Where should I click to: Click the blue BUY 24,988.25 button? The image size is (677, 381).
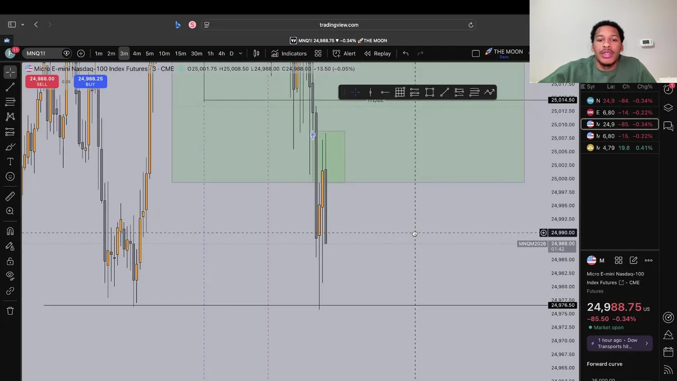pos(90,81)
